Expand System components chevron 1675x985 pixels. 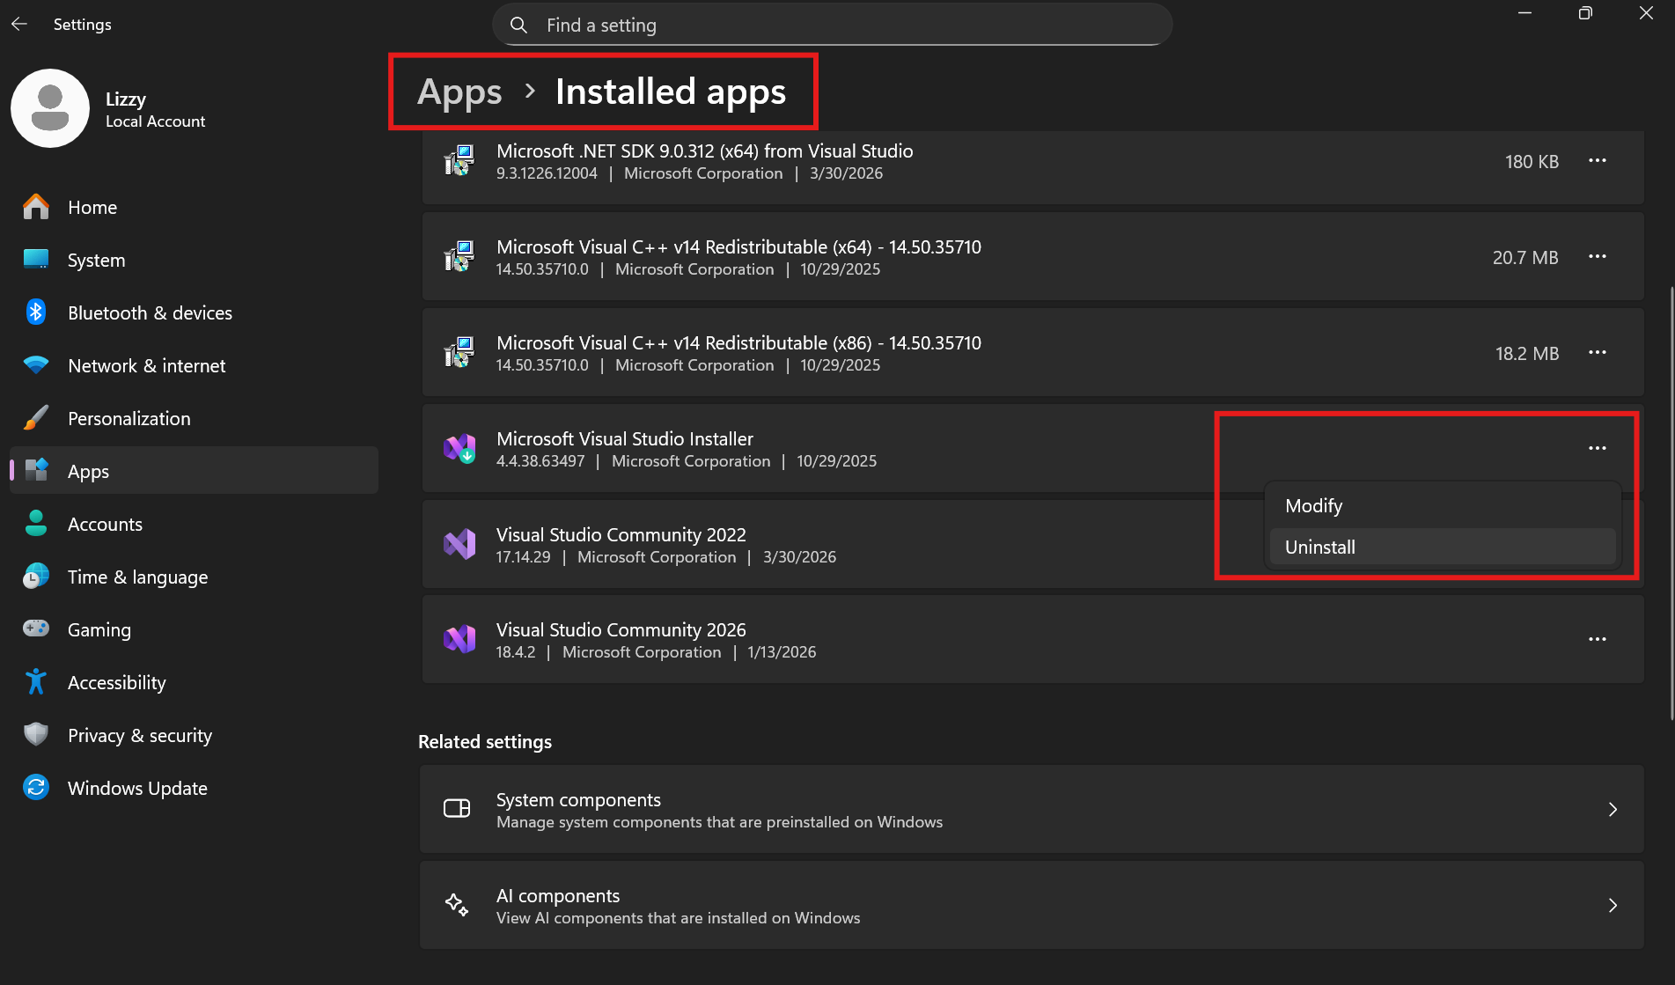click(x=1613, y=809)
